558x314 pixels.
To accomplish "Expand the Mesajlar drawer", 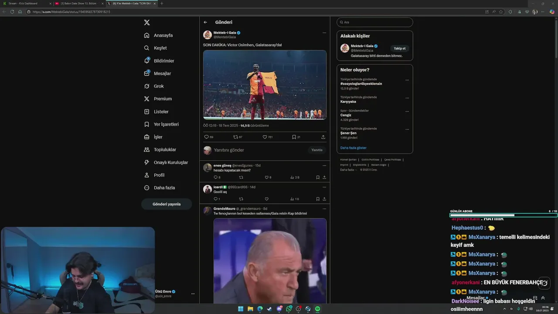I will (543, 298).
